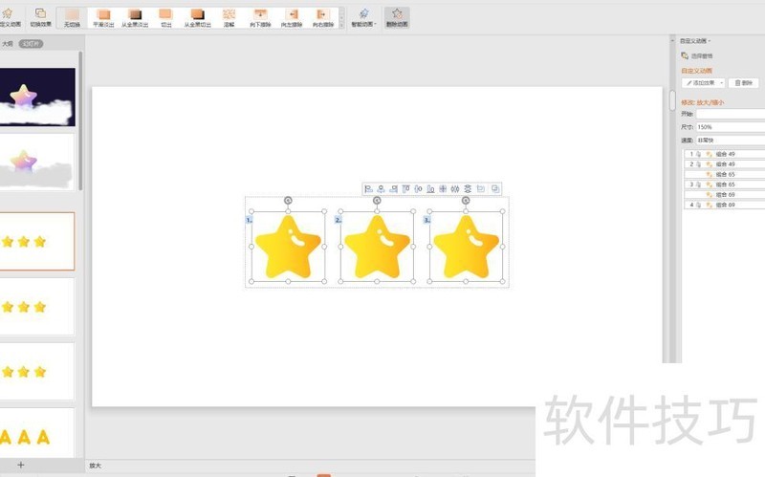Expand the 添加效果 dropdown arrow
The width and height of the screenshot is (765, 477).
(x=722, y=83)
